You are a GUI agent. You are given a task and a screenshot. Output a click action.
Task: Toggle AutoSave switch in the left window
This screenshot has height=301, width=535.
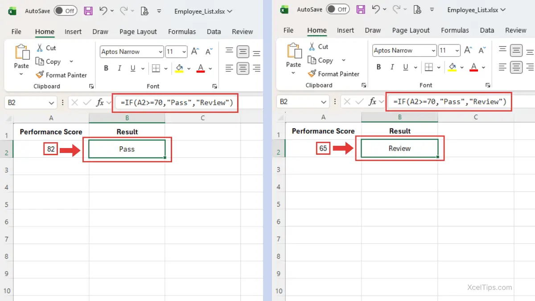click(x=65, y=11)
